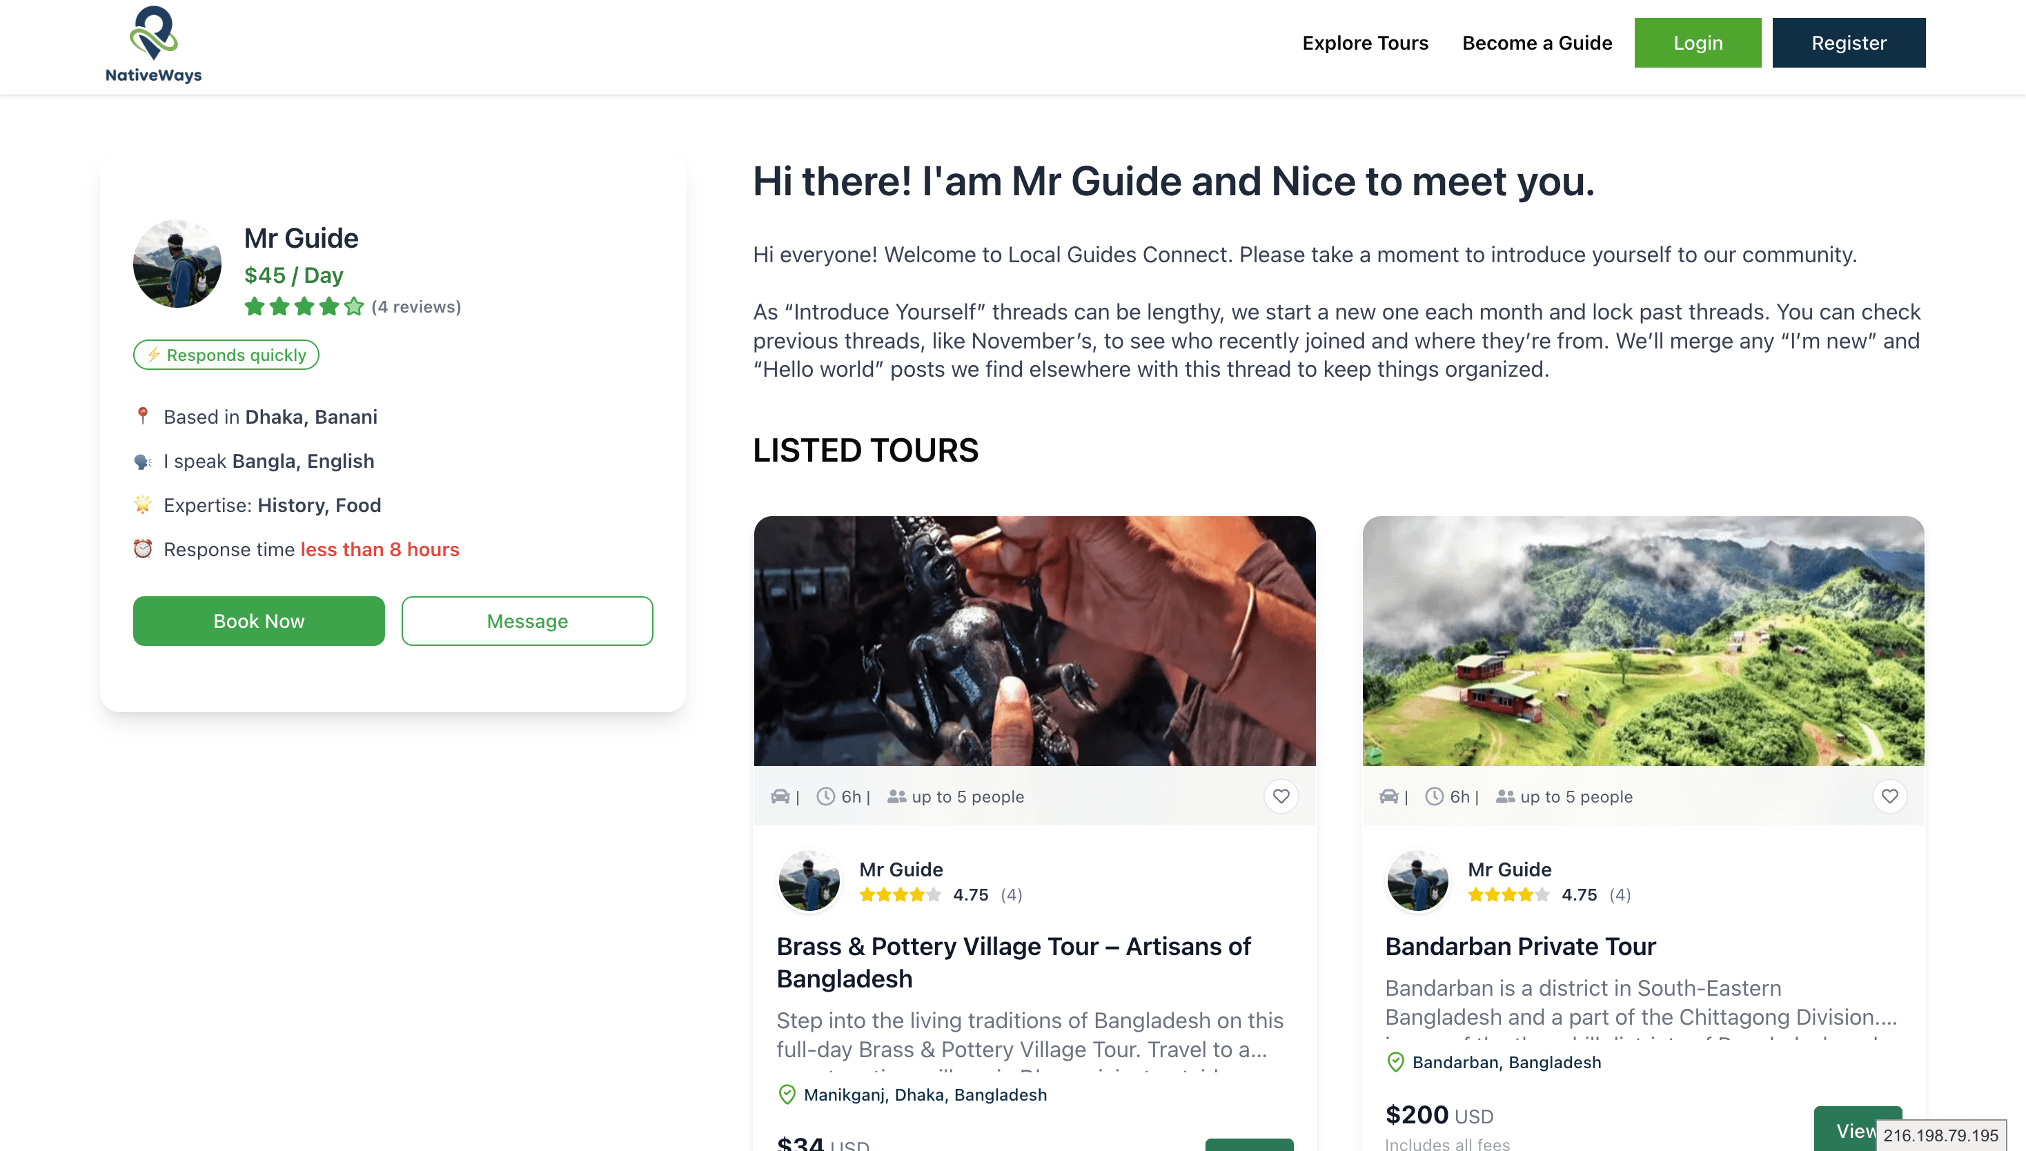The height and width of the screenshot is (1151, 2026).
Task: Click location icon beside Manikganj, Dhaka
Action: (x=787, y=1094)
